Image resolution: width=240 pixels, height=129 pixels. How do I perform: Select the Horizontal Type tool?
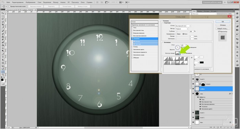coord(3,57)
